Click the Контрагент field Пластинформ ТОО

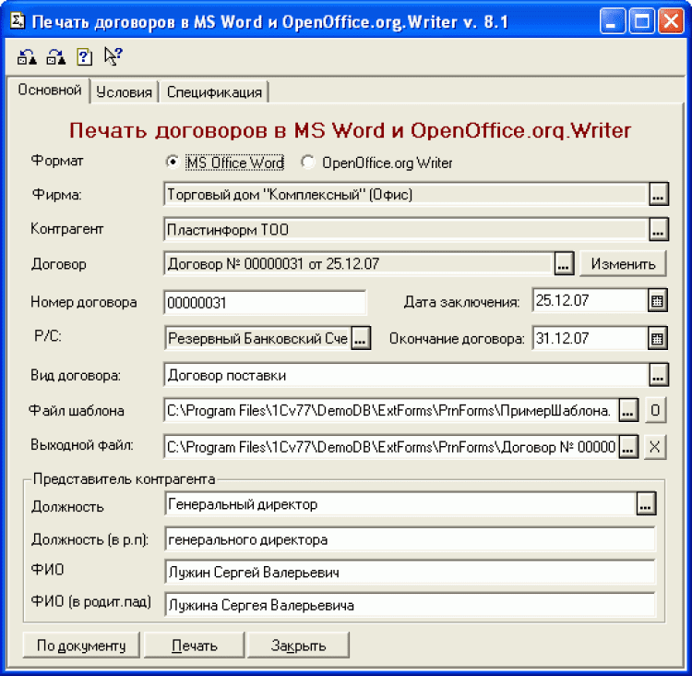click(x=406, y=229)
